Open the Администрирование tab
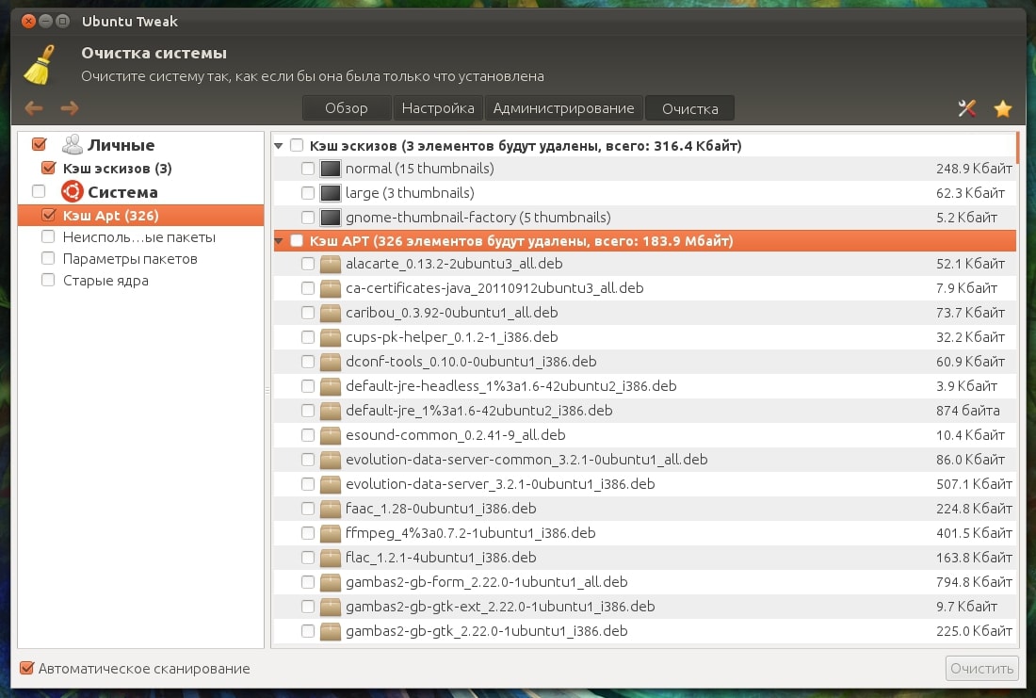 (x=563, y=108)
